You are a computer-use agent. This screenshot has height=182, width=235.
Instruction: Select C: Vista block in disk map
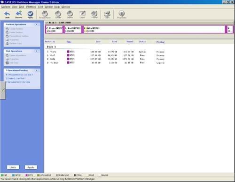click(54, 30)
